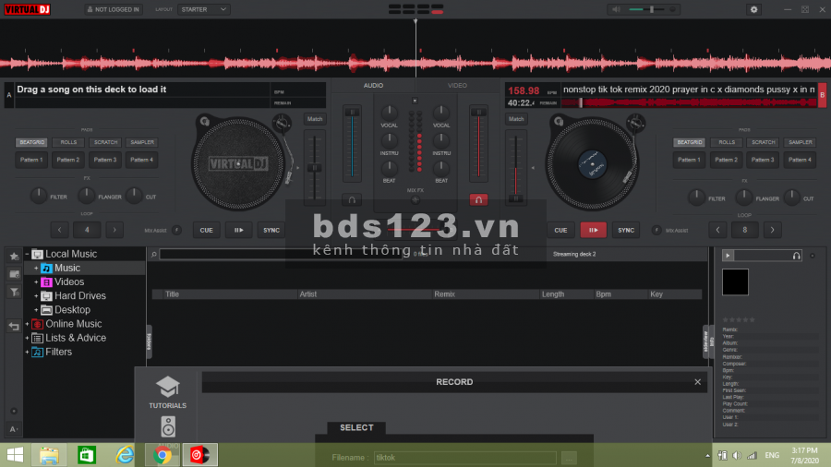Toggle deck B headphone cue button
Viewport: 831px width, 467px height.
coord(478,199)
